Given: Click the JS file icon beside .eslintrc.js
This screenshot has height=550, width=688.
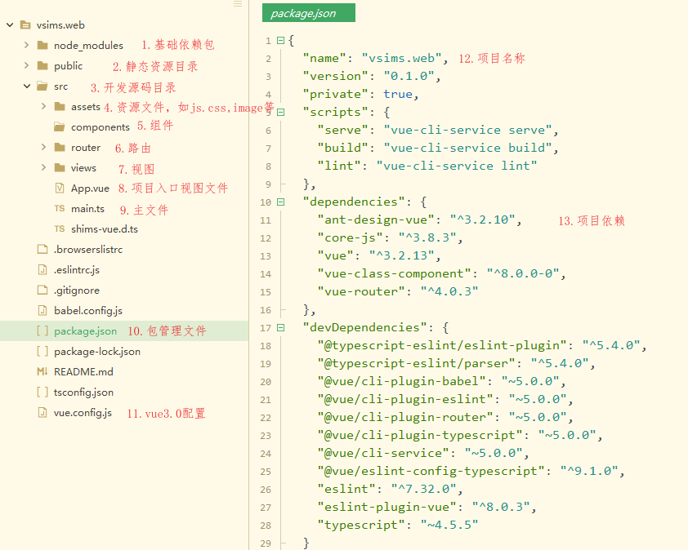Looking at the screenshot, I should click(x=42, y=269).
